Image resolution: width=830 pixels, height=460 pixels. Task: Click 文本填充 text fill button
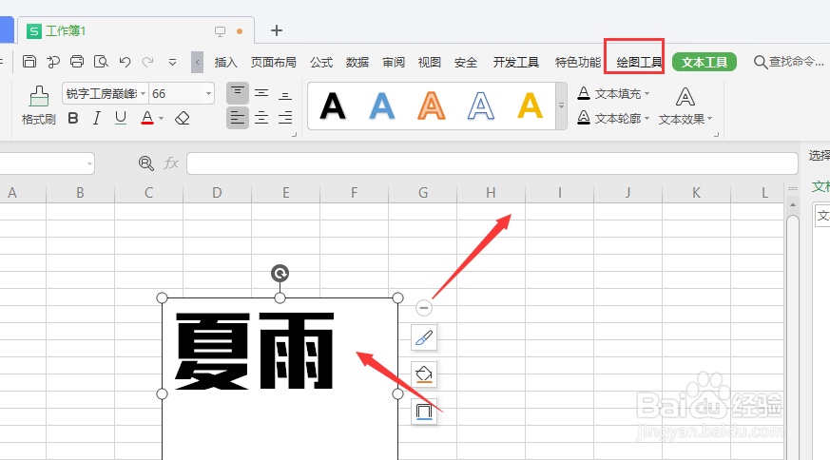point(608,94)
